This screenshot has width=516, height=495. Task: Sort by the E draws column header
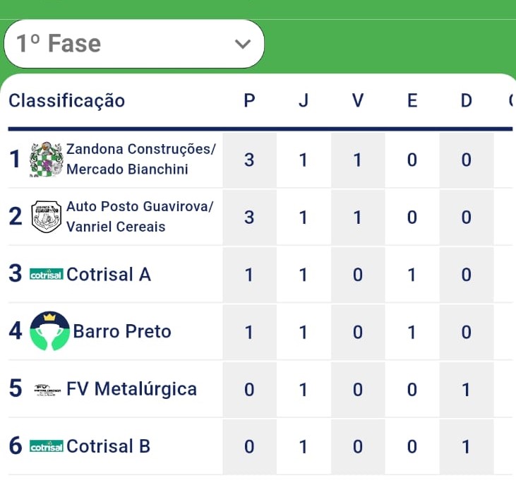click(x=412, y=101)
